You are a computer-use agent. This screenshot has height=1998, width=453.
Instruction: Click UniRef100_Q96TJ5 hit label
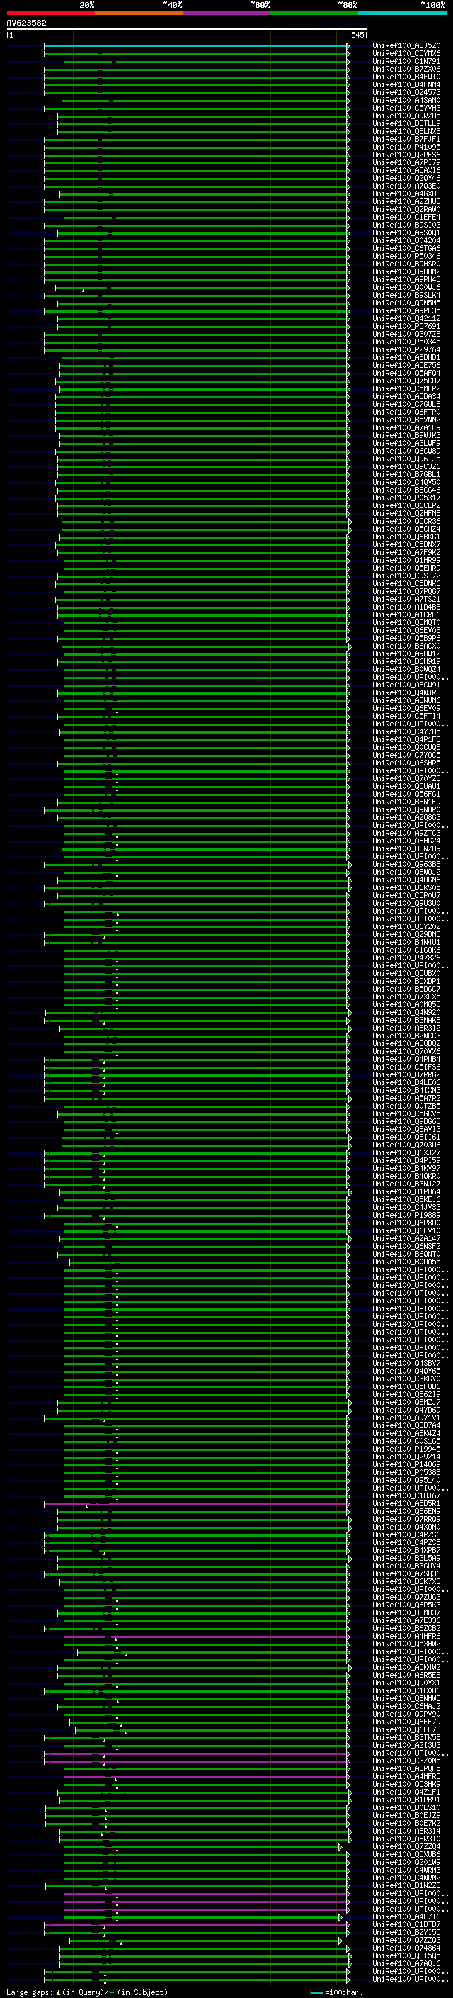coord(406,459)
